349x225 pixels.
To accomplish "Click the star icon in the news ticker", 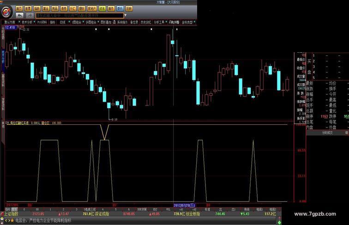I will 12,220.
